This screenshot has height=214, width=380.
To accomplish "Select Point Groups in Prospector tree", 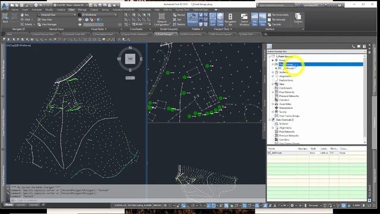I will click(x=286, y=64).
